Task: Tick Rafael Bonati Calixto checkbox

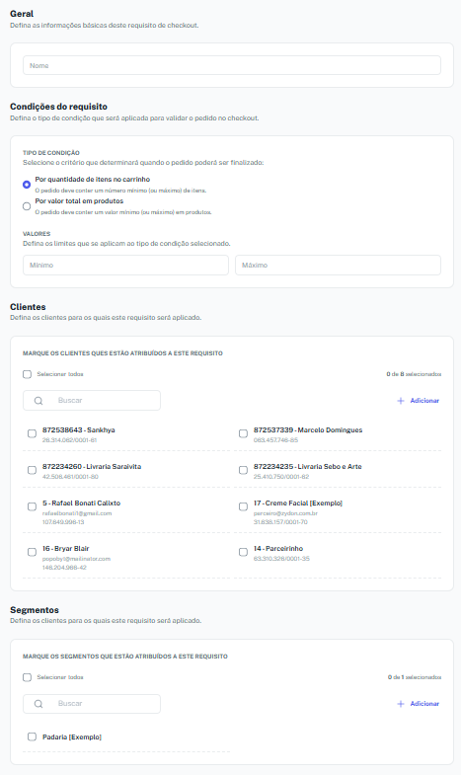Action: point(33,506)
